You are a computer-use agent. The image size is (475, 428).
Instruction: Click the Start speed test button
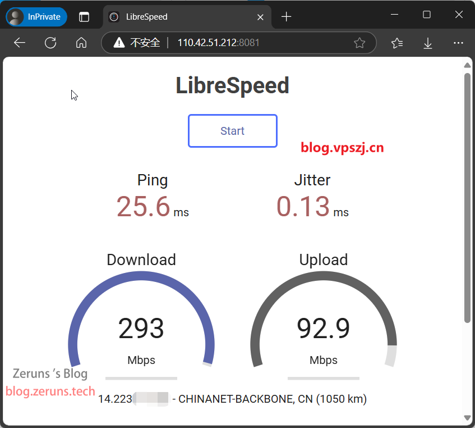click(232, 131)
